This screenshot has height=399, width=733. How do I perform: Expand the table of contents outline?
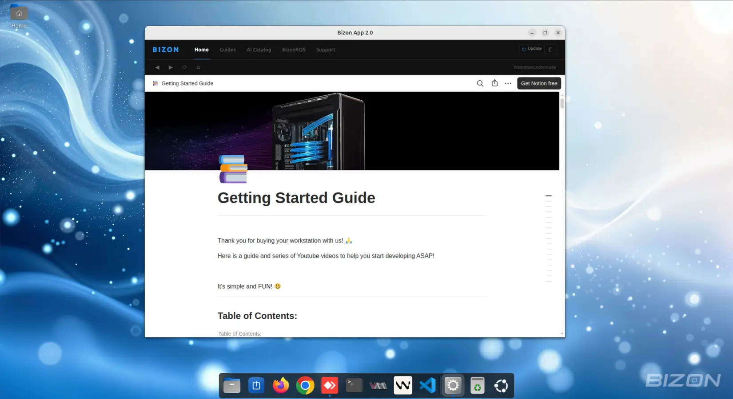pos(548,196)
